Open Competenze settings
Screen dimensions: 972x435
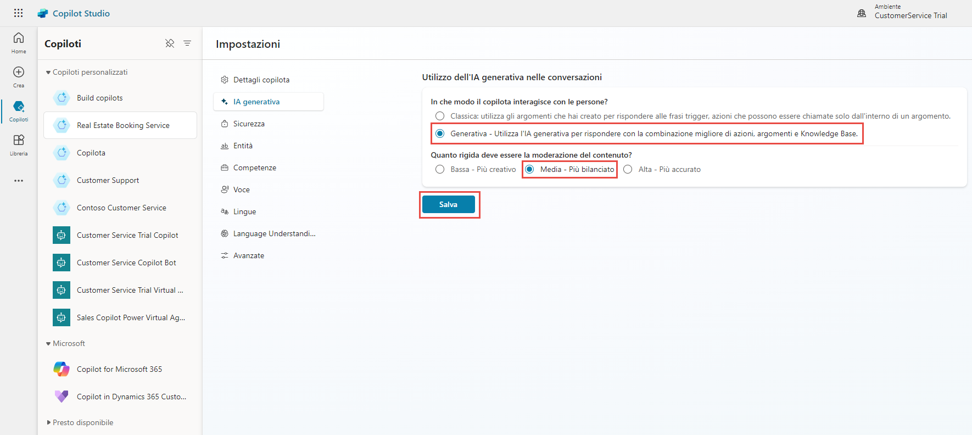point(269,168)
